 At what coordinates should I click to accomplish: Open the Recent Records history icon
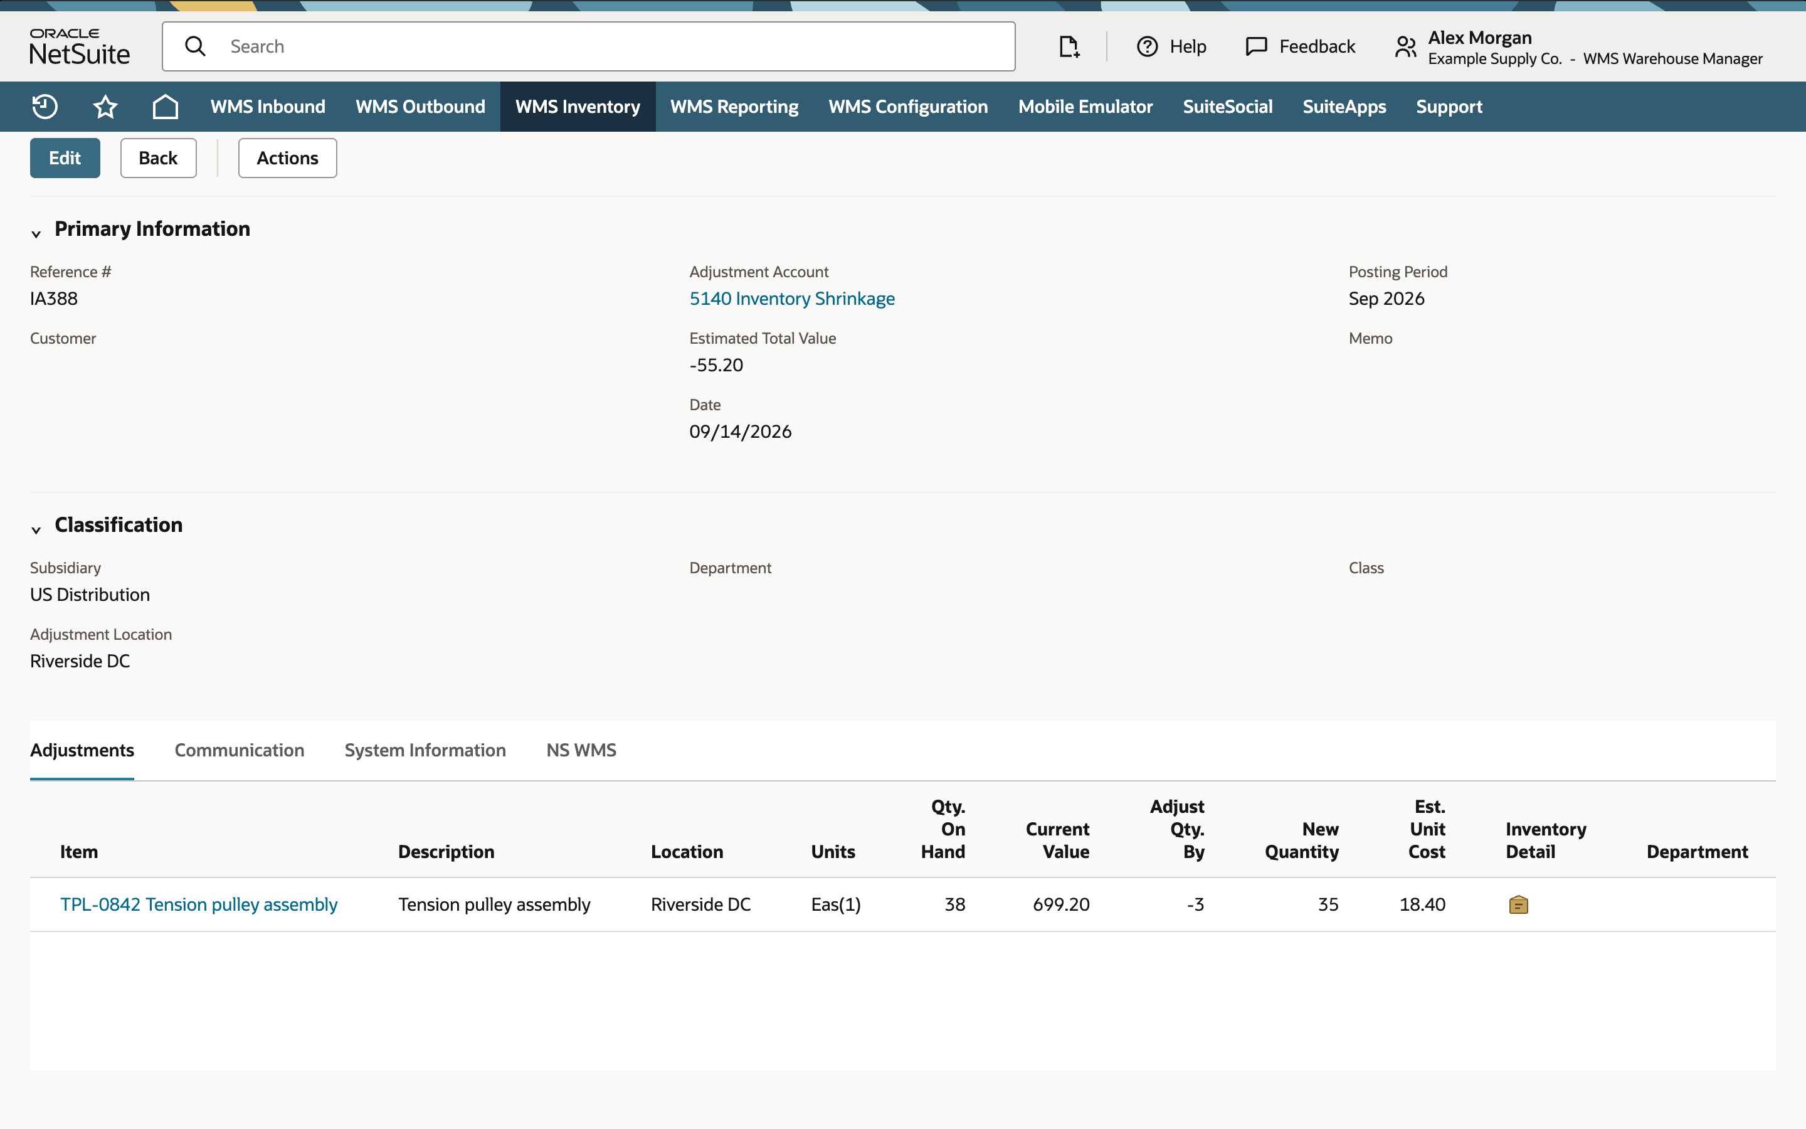(x=45, y=107)
